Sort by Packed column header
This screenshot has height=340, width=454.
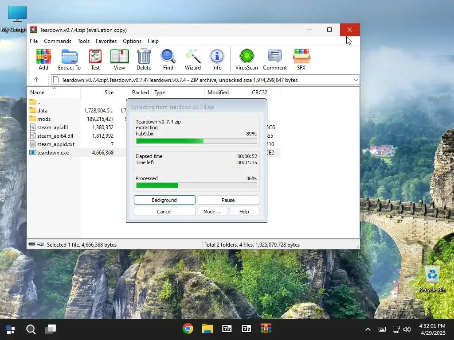coord(134,93)
